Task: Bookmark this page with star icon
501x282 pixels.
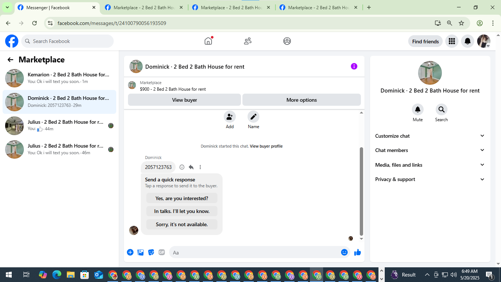Action: coord(461,23)
